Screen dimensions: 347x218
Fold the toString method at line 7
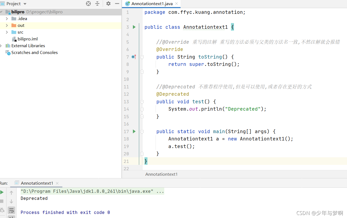point(142,57)
